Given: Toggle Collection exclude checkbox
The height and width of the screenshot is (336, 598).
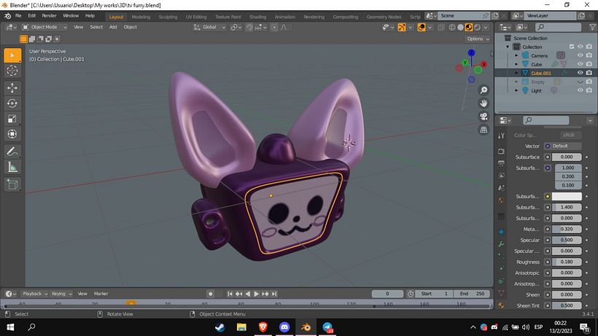Looking at the screenshot, I should (x=571, y=47).
